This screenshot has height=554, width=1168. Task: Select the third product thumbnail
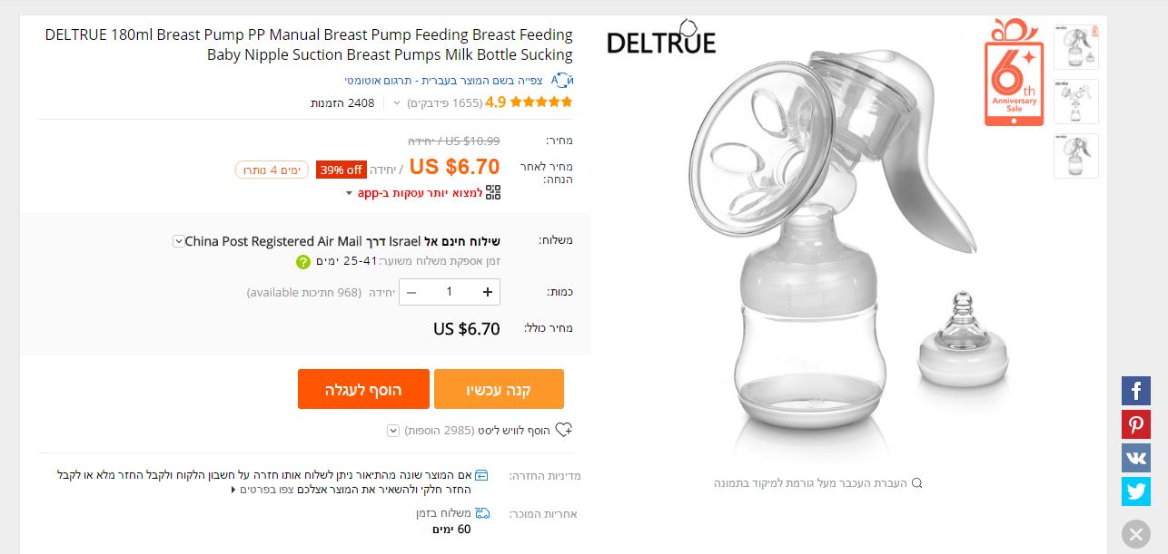(1076, 156)
